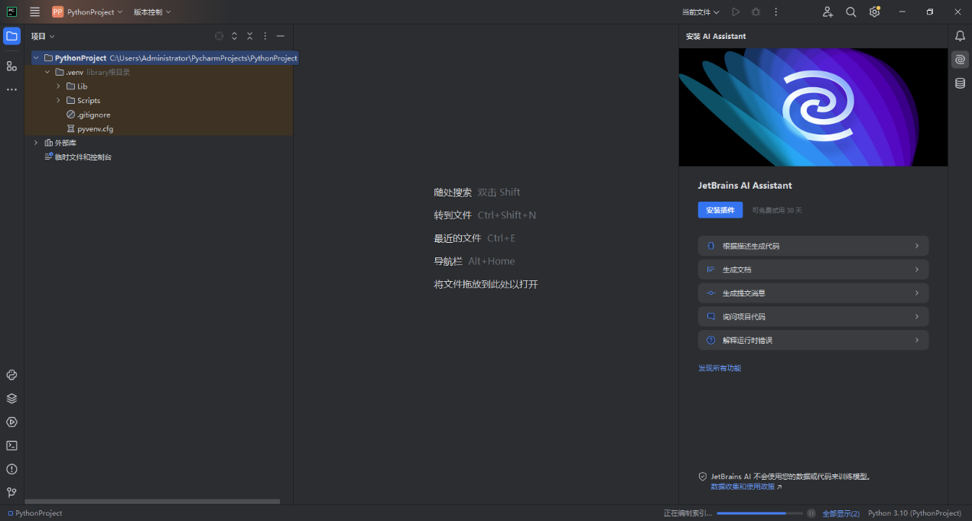972x521 pixels.
Task: Open the notifications bell panel
Action: (960, 36)
